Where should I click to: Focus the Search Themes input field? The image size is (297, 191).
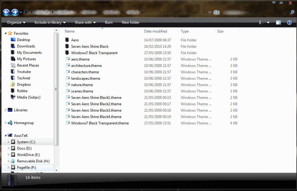tap(256, 12)
